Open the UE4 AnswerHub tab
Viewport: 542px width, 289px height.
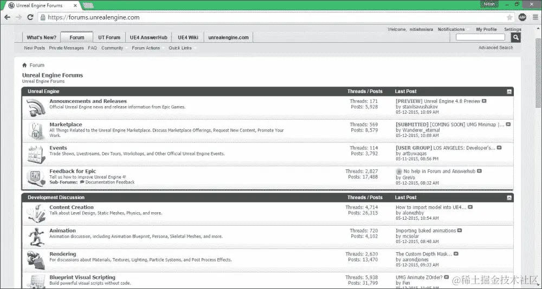(x=149, y=37)
